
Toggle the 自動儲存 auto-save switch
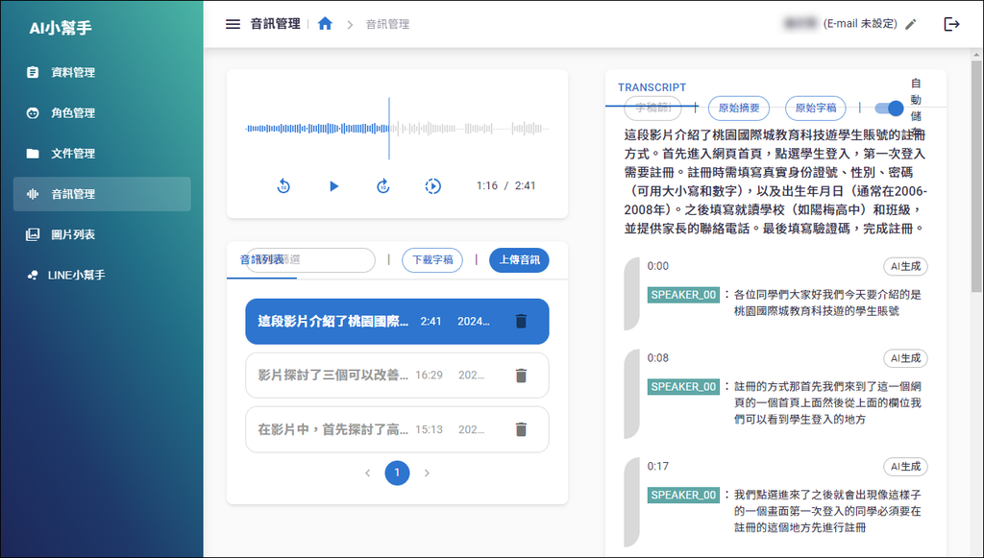(890, 109)
